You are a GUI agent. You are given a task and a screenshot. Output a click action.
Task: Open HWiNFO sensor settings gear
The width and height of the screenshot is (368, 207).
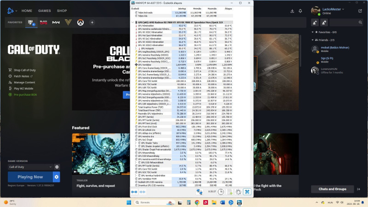pos(238,192)
